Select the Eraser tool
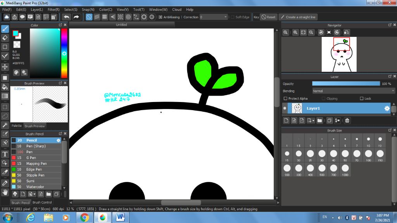 [5, 38]
